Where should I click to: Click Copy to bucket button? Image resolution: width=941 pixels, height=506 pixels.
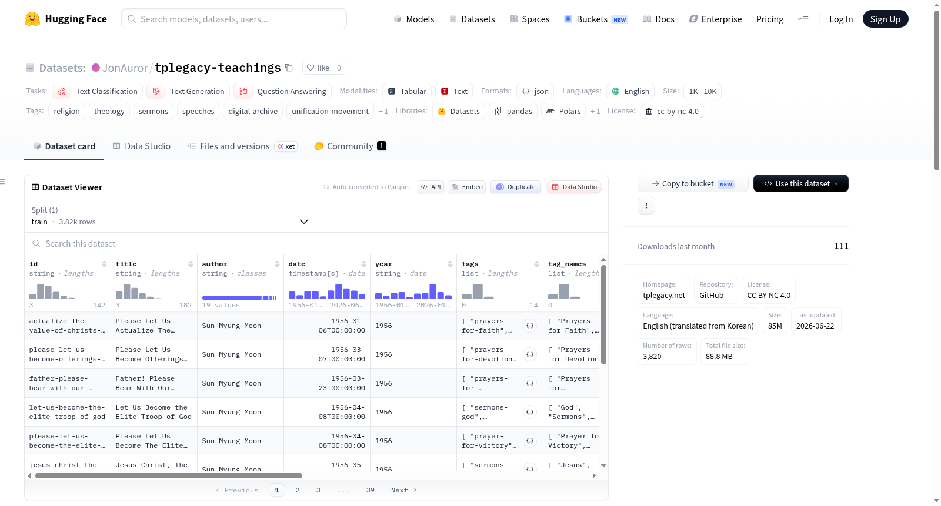693,183
